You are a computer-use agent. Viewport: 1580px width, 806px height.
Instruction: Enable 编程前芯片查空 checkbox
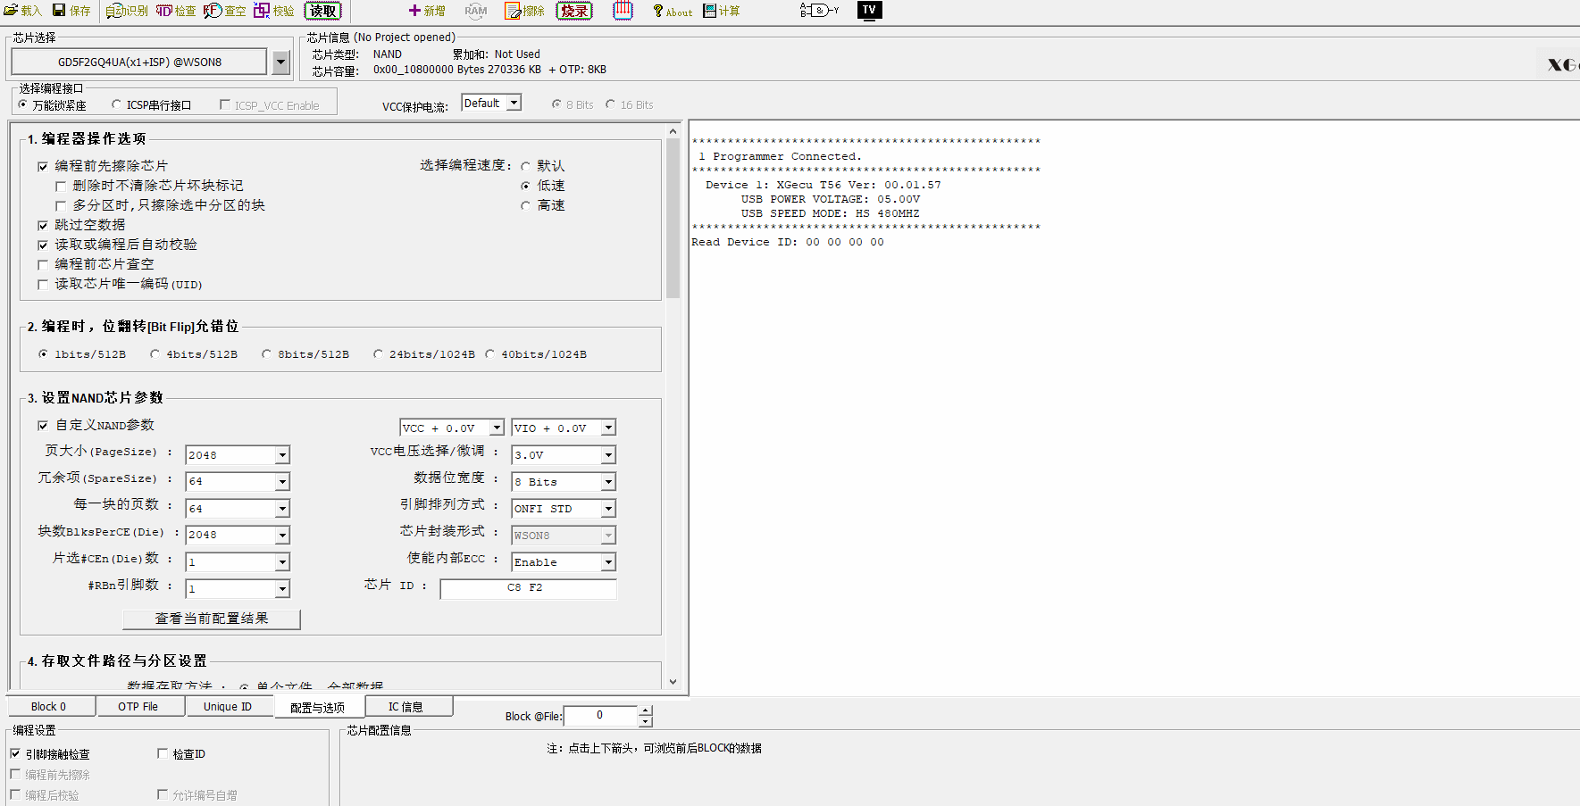(x=43, y=265)
